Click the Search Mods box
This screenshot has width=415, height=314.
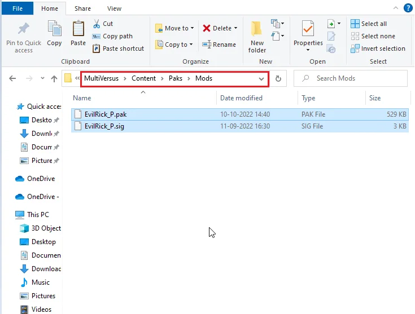point(351,78)
